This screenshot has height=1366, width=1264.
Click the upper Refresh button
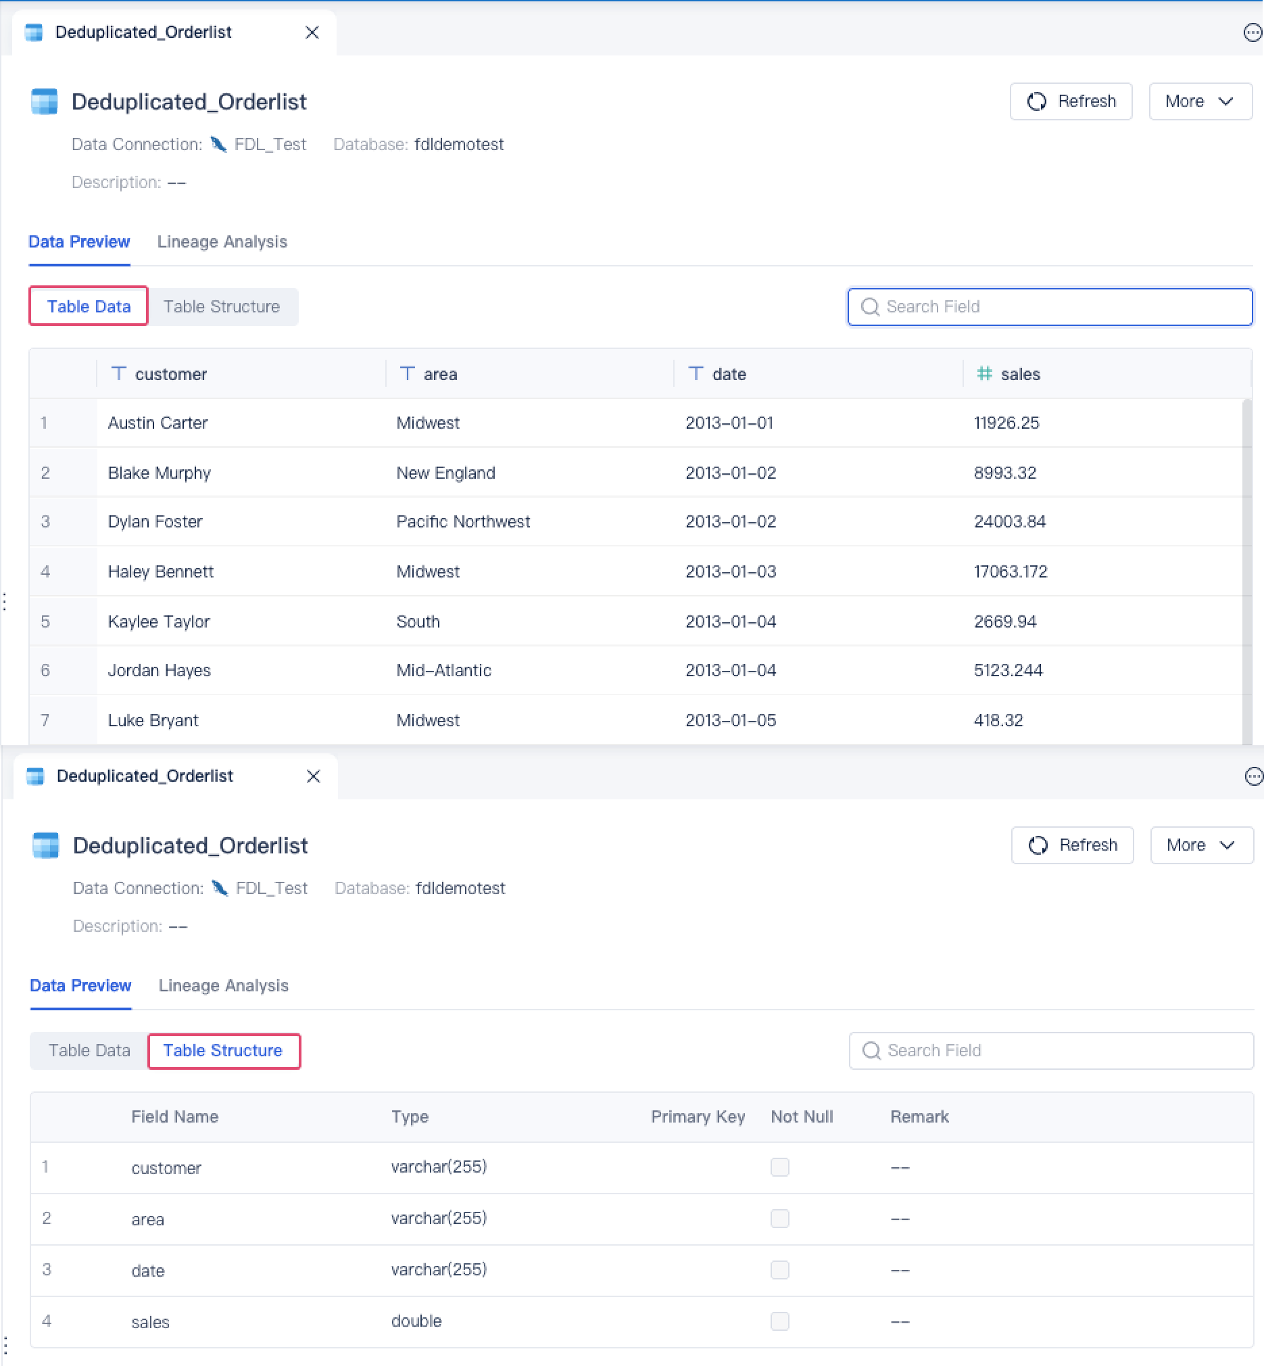click(x=1072, y=101)
